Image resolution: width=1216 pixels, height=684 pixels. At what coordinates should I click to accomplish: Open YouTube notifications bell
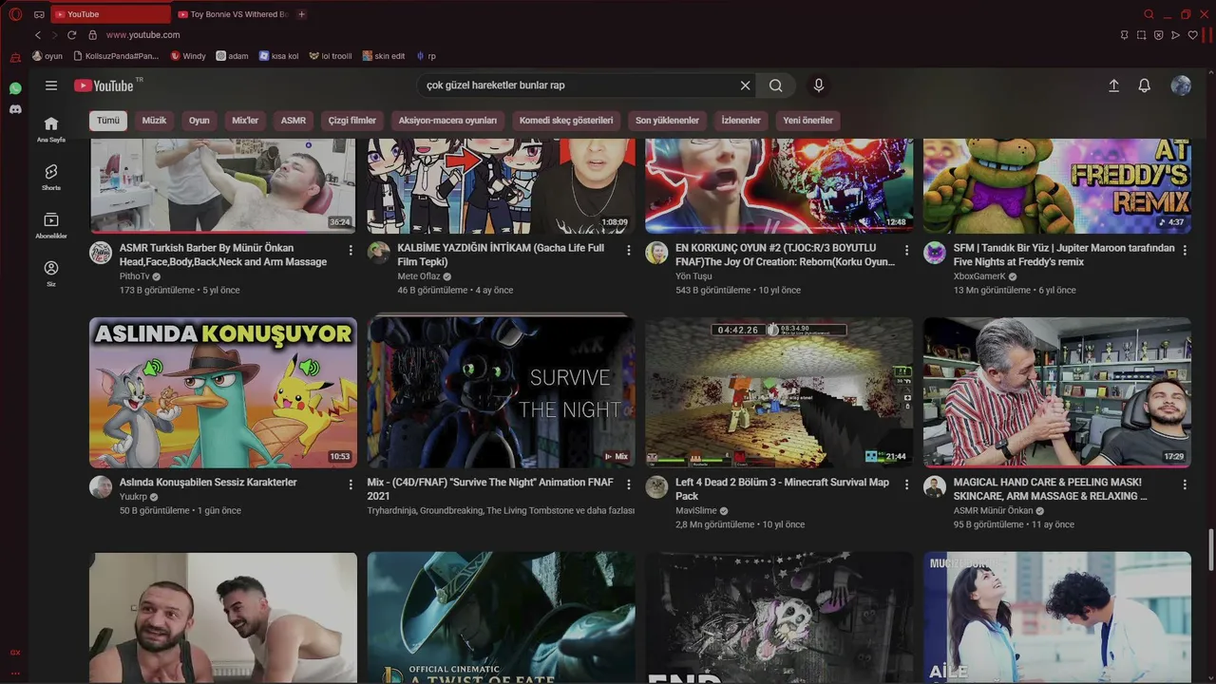[x=1145, y=85]
